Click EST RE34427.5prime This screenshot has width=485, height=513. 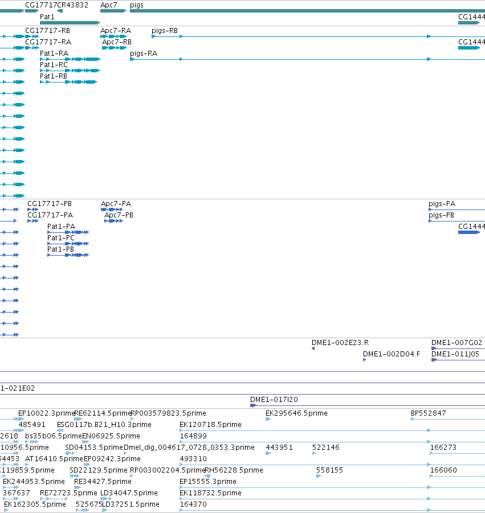tap(78, 487)
